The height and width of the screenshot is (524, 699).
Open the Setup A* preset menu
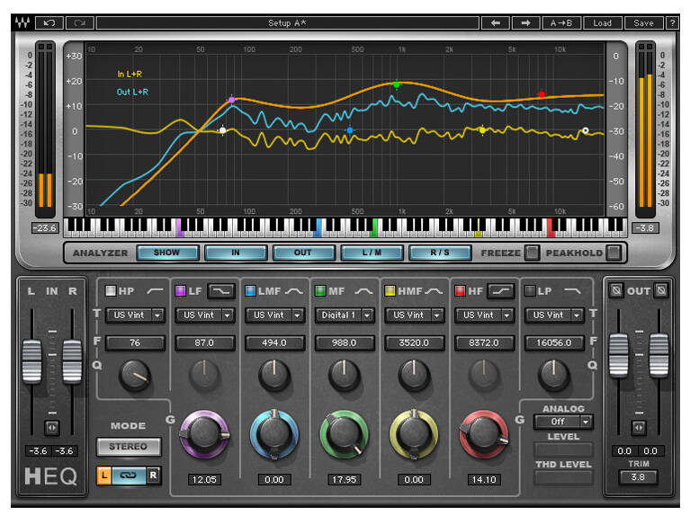click(288, 22)
